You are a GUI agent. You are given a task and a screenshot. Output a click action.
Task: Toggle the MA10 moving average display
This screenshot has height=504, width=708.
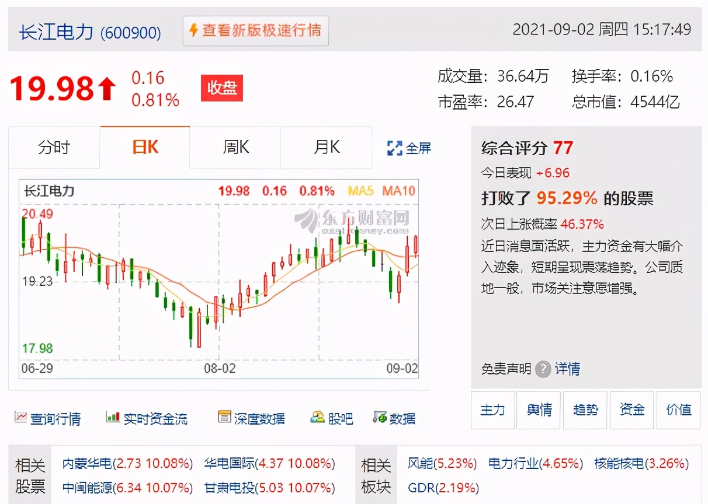tap(399, 191)
